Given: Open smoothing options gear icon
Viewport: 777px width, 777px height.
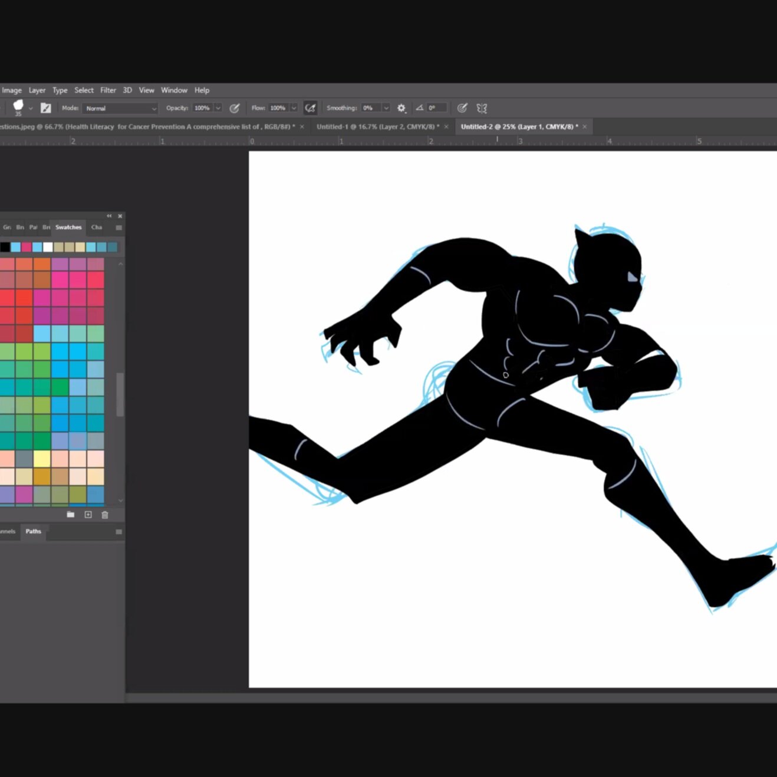Looking at the screenshot, I should click(x=401, y=108).
